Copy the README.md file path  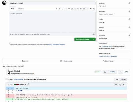28,84
